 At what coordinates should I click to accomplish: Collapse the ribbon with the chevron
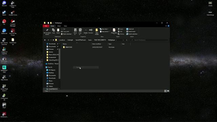166,26
